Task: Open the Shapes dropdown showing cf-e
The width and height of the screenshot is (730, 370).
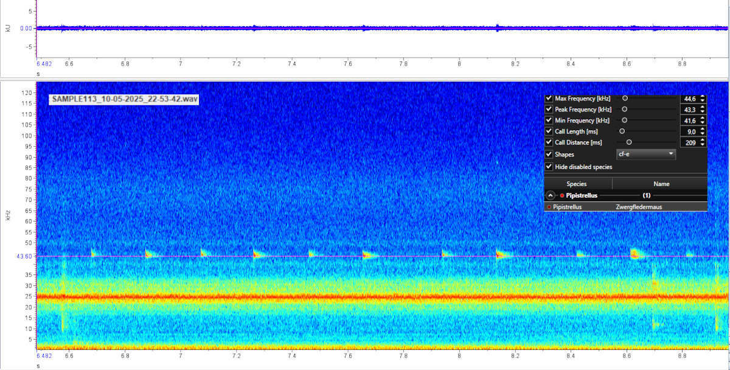Action: pyautogui.click(x=646, y=155)
